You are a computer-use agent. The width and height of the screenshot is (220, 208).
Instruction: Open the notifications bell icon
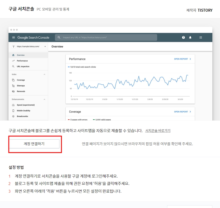[x=190, y=38]
